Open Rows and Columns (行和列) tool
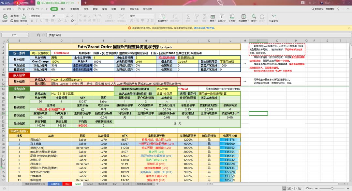Screen dimensions: 352x191 click(x=222, y=18)
